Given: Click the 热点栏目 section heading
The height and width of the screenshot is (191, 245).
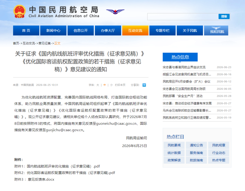Looking at the screenshot, I should click(x=175, y=137).
